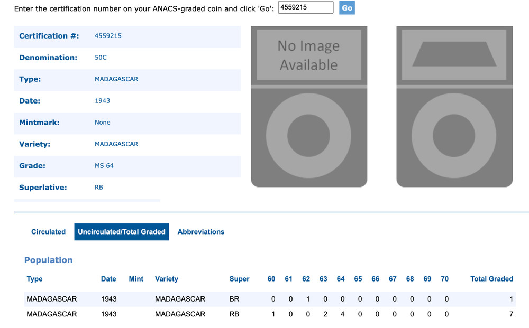Click the Population heading

pos(48,260)
